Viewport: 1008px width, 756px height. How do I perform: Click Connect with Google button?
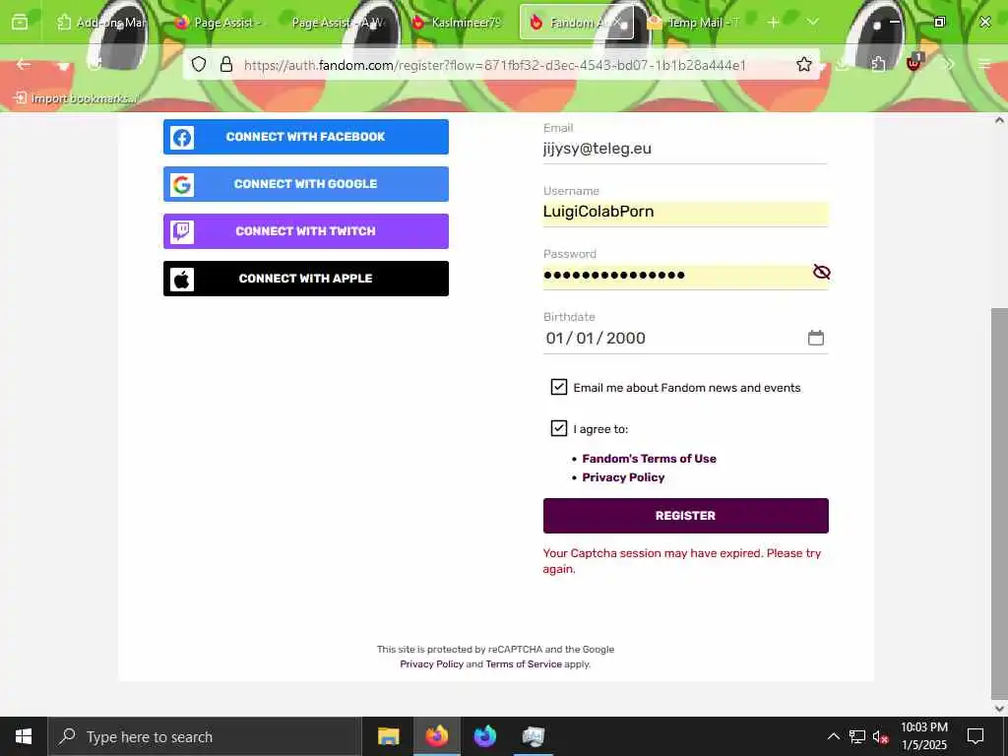click(x=306, y=184)
